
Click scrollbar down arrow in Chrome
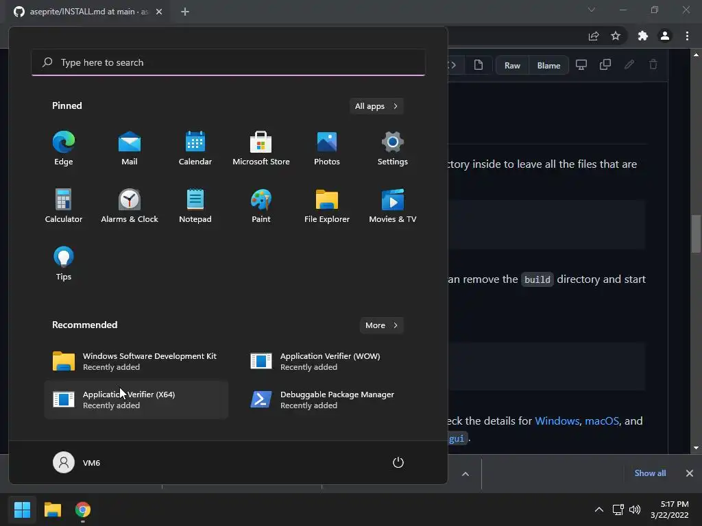(x=696, y=448)
